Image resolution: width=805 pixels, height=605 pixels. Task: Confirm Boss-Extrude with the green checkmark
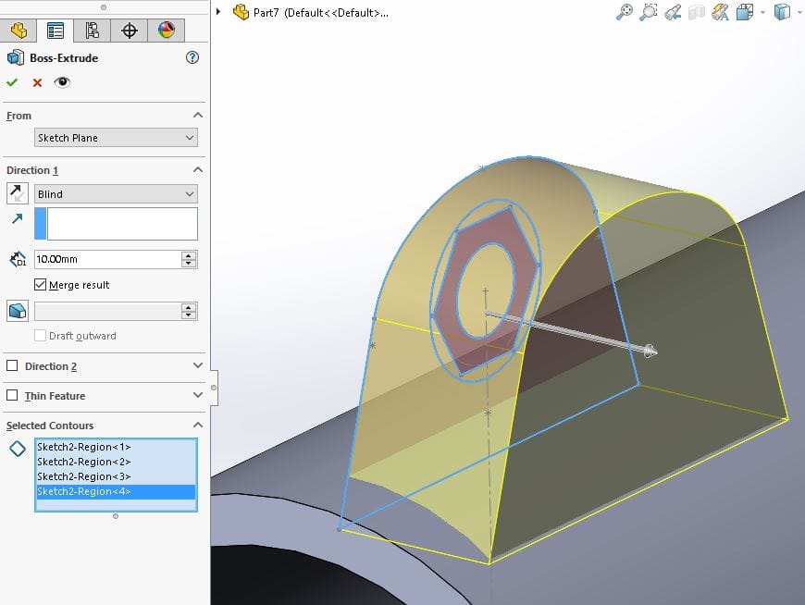click(x=12, y=82)
